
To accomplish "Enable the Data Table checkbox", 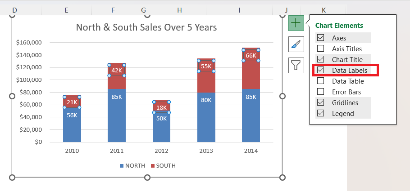I will [321, 81].
